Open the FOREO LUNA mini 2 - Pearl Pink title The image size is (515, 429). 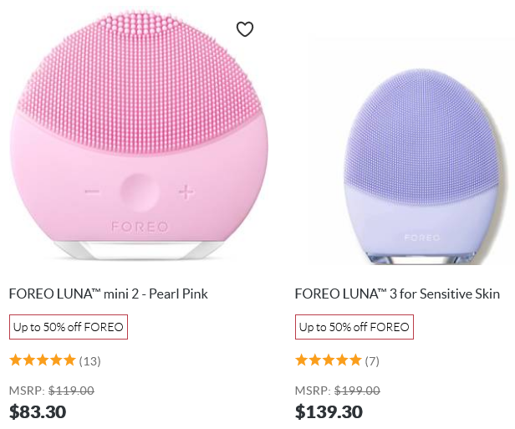tap(109, 294)
